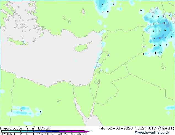Click the purple legend swatch for 30–35 mm
The image size is (175, 135).
point(62,131)
